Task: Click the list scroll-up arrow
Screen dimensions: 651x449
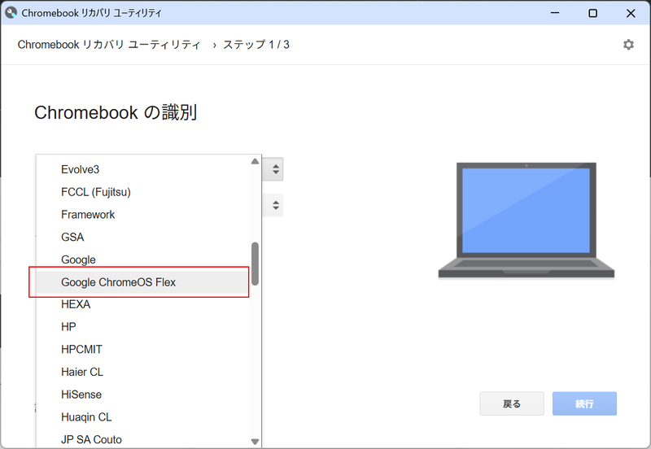Action: tap(255, 161)
